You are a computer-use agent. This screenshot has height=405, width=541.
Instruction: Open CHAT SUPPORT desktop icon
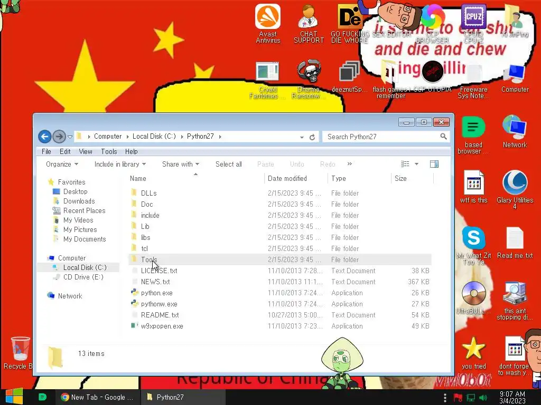pyautogui.click(x=309, y=23)
